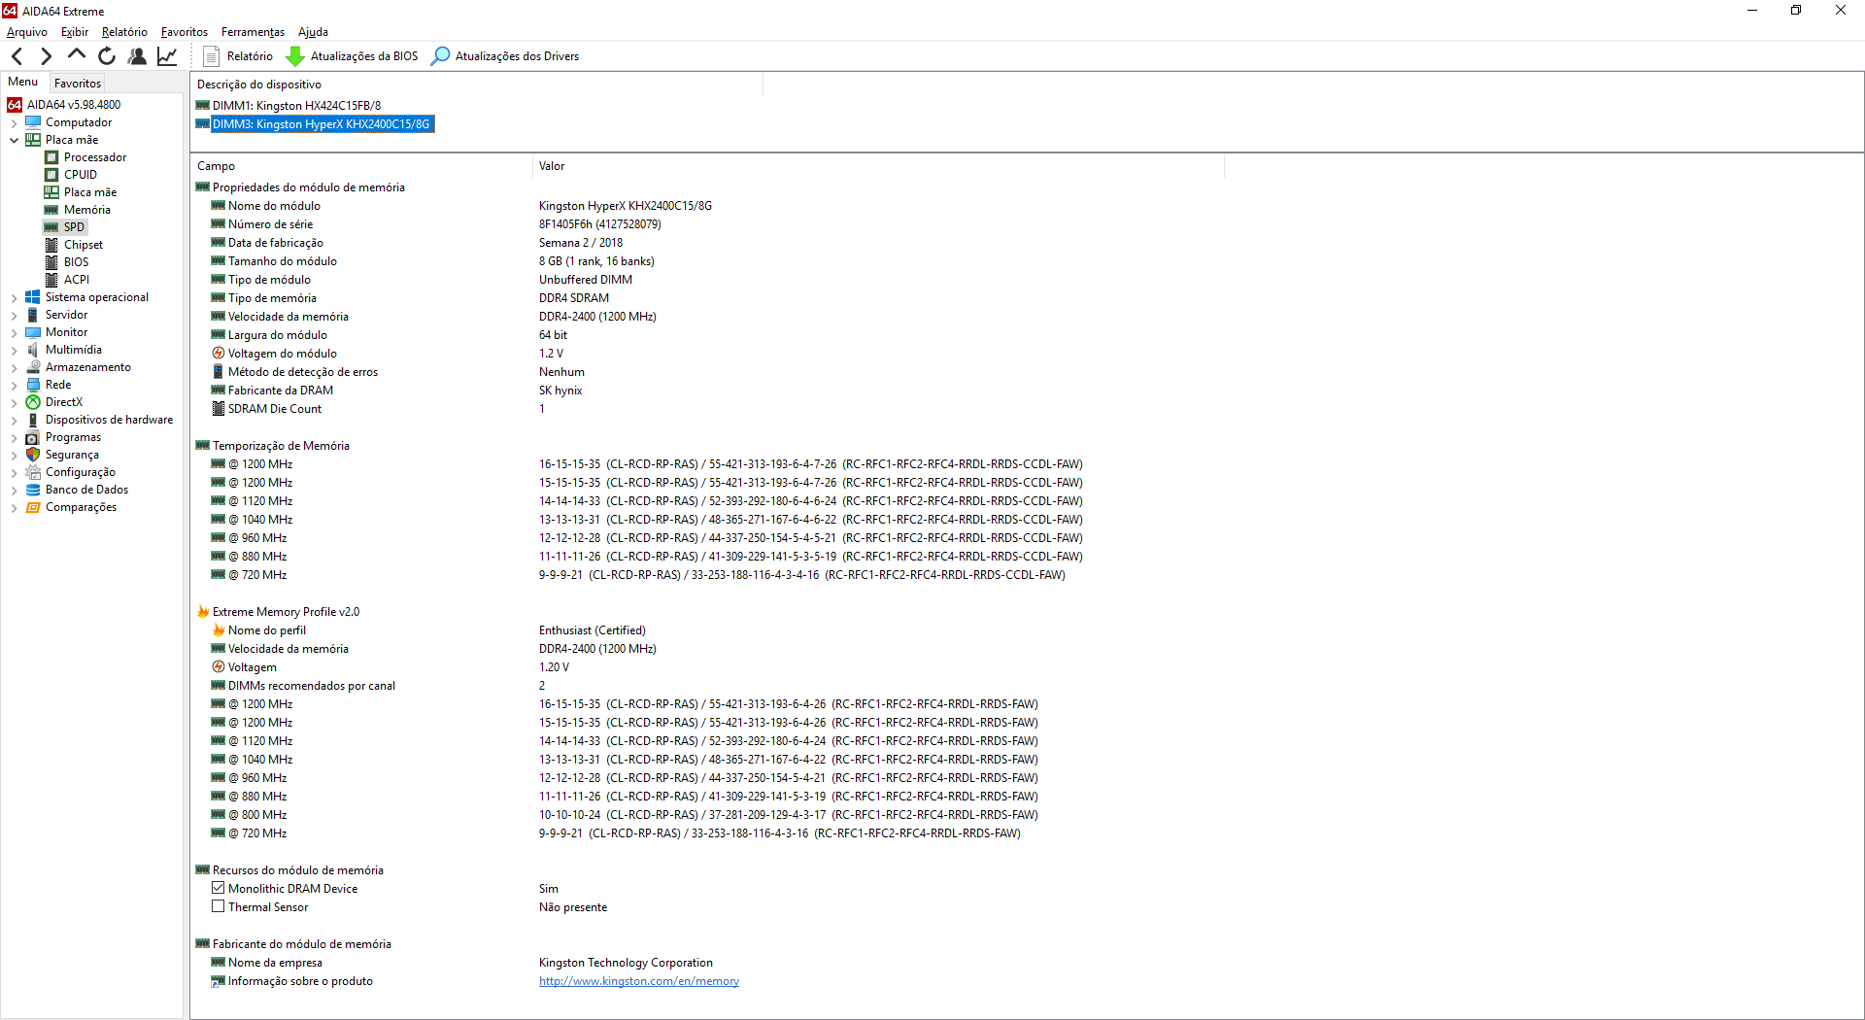The image size is (1865, 1020).
Task: Click the Multimídia speaker icon
Action: tap(33, 350)
